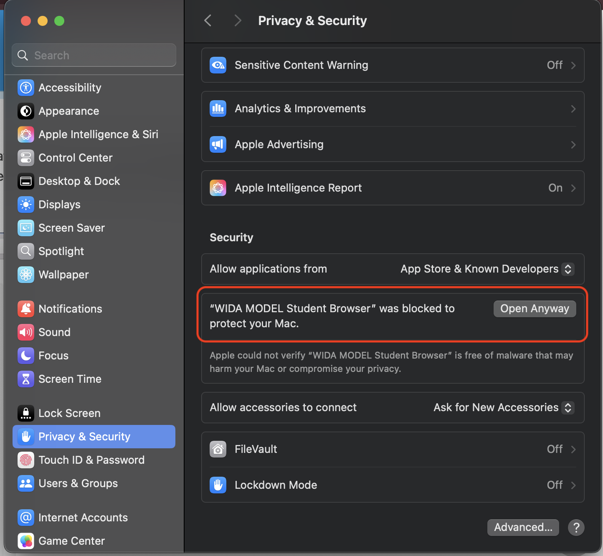
Task: Change Allow accessories to connect dropdown
Action: [x=503, y=408]
